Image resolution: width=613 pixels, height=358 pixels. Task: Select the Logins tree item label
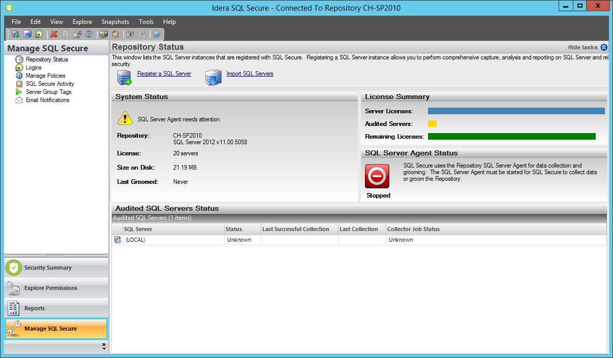coord(34,68)
